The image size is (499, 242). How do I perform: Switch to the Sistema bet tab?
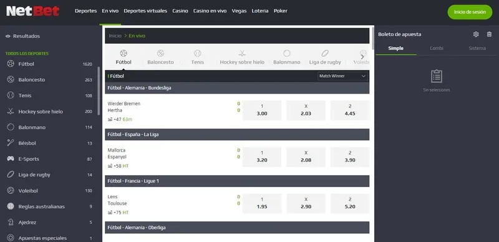coord(477,49)
